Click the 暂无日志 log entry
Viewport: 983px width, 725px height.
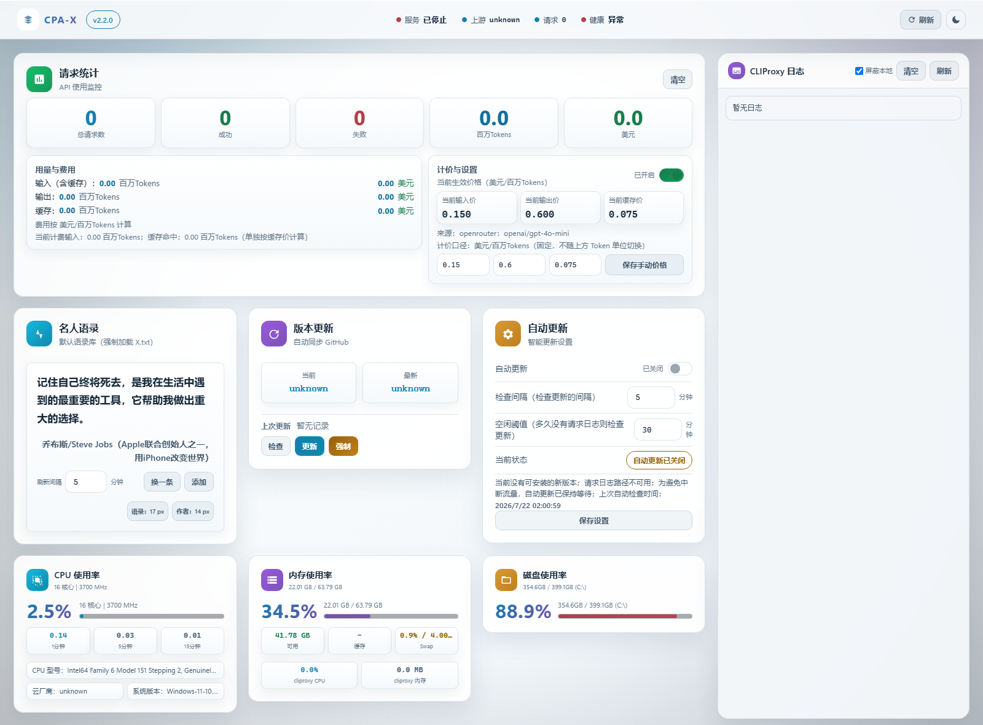click(844, 108)
